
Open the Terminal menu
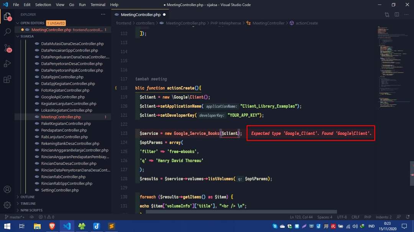click(x=98, y=5)
